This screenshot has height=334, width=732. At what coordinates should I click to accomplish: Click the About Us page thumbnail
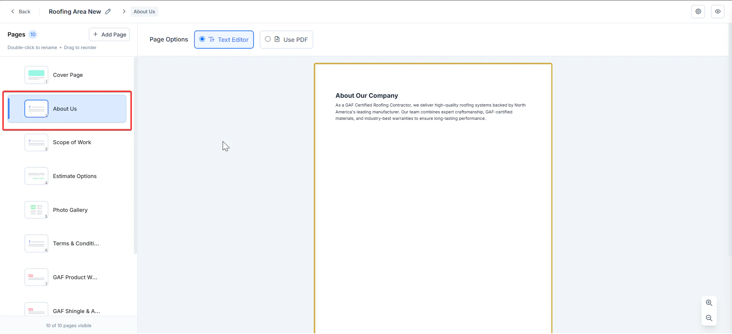[36, 109]
